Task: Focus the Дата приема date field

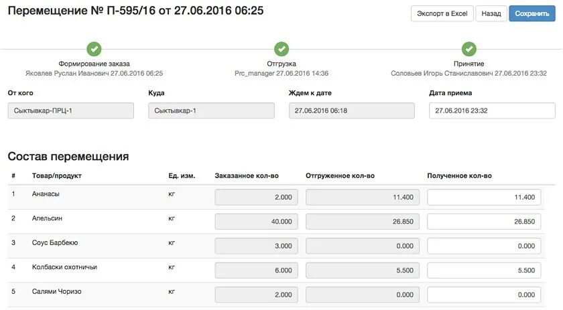Action: click(x=492, y=110)
